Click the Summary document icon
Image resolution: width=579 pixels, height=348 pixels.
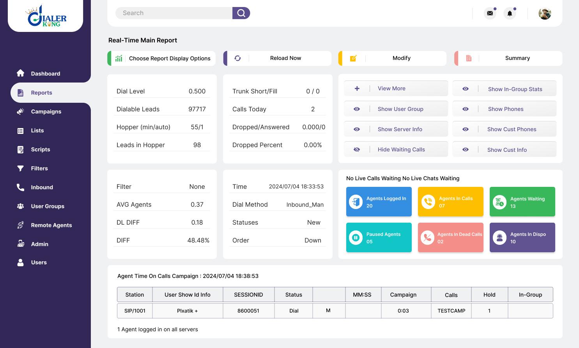pos(469,58)
